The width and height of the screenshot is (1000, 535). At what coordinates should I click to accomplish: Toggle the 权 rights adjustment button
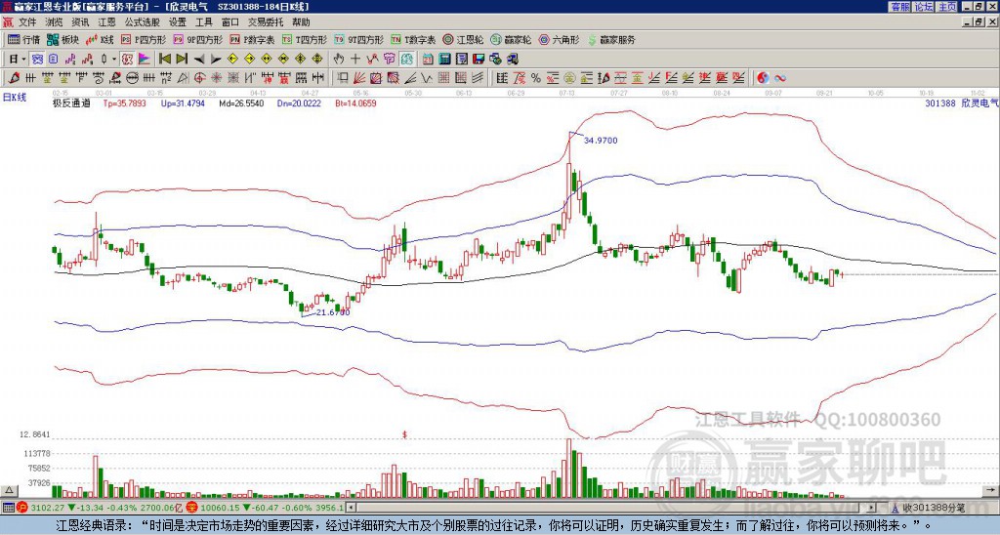tap(127, 59)
